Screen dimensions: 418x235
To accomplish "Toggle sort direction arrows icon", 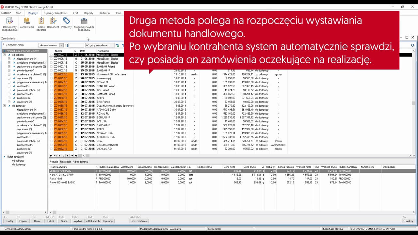I will pyautogui.click(x=67, y=45).
